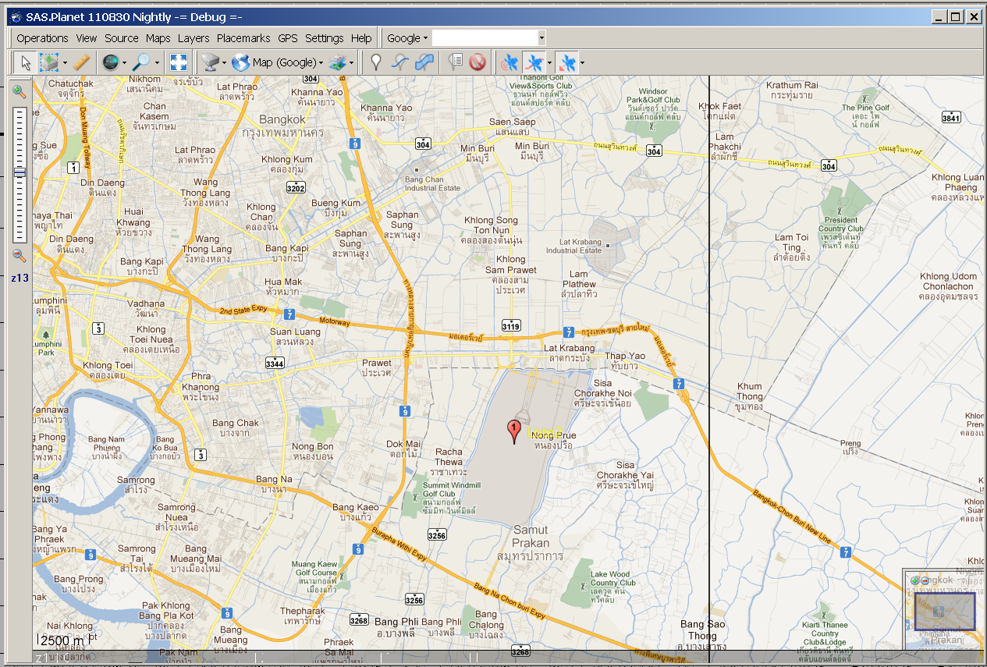Viewport: 987px width, 667px height.
Task: Click the red marker pin on map
Action: (x=513, y=431)
